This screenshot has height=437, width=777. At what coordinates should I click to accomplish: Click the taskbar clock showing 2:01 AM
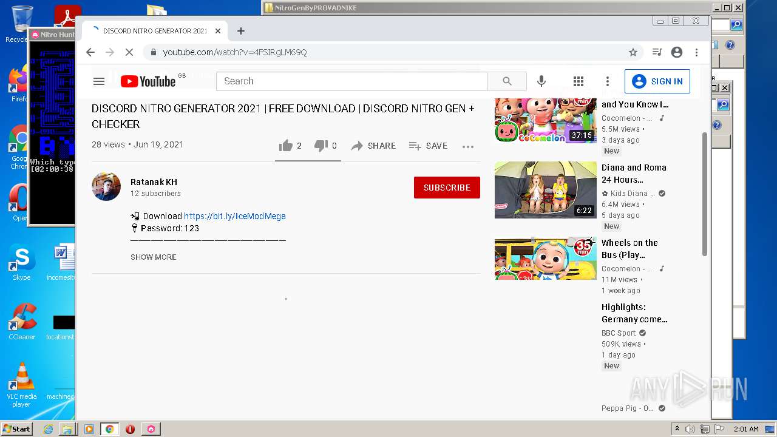(746, 429)
